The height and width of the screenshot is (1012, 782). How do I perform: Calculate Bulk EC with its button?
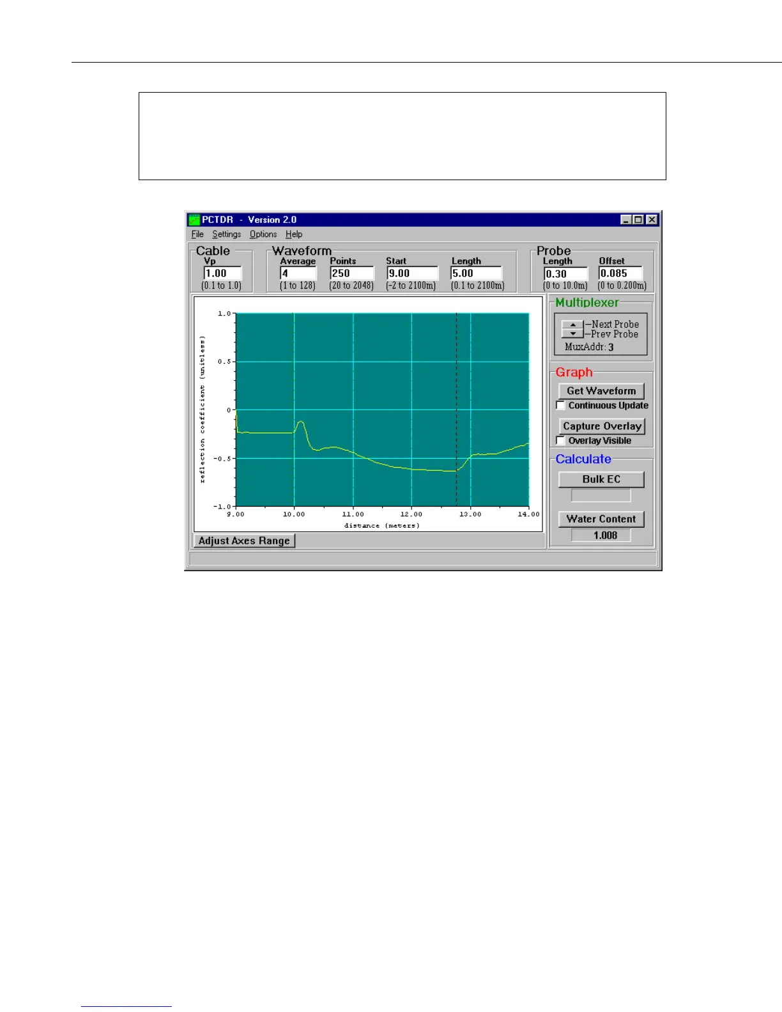click(601, 479)
